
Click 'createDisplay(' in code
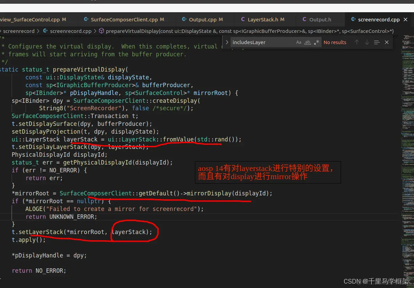177,101
